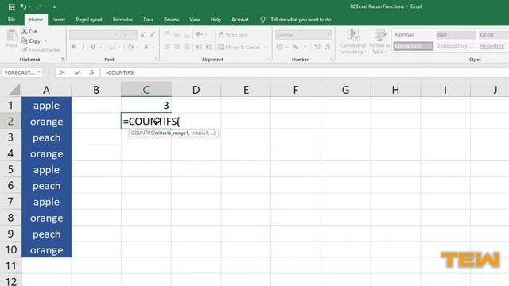
Task: Decrease the indent
Action: pos(198,47)
